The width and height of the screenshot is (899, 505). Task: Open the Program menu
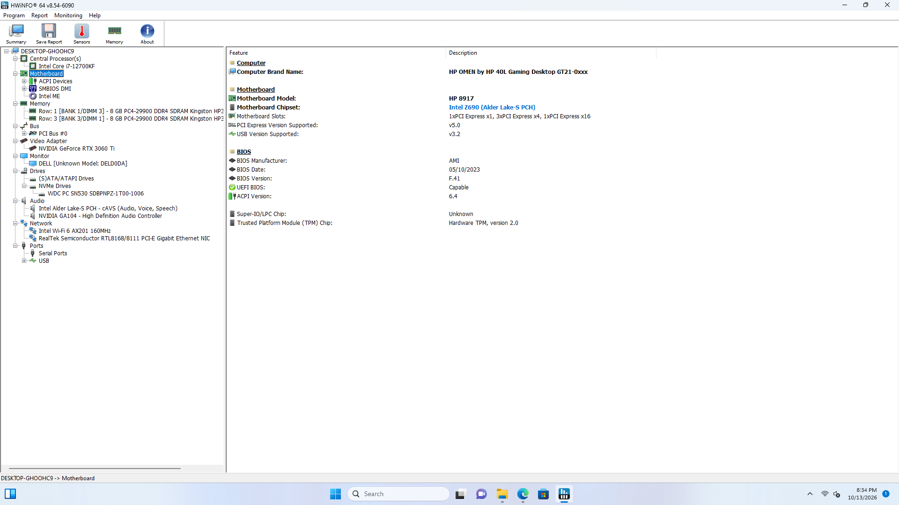14,15
